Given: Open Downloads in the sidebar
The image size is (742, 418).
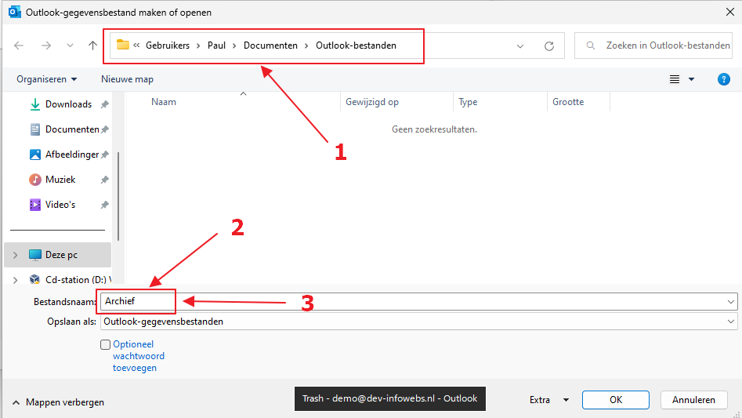Looking at the screenshot, I should (x=68, y=104).
